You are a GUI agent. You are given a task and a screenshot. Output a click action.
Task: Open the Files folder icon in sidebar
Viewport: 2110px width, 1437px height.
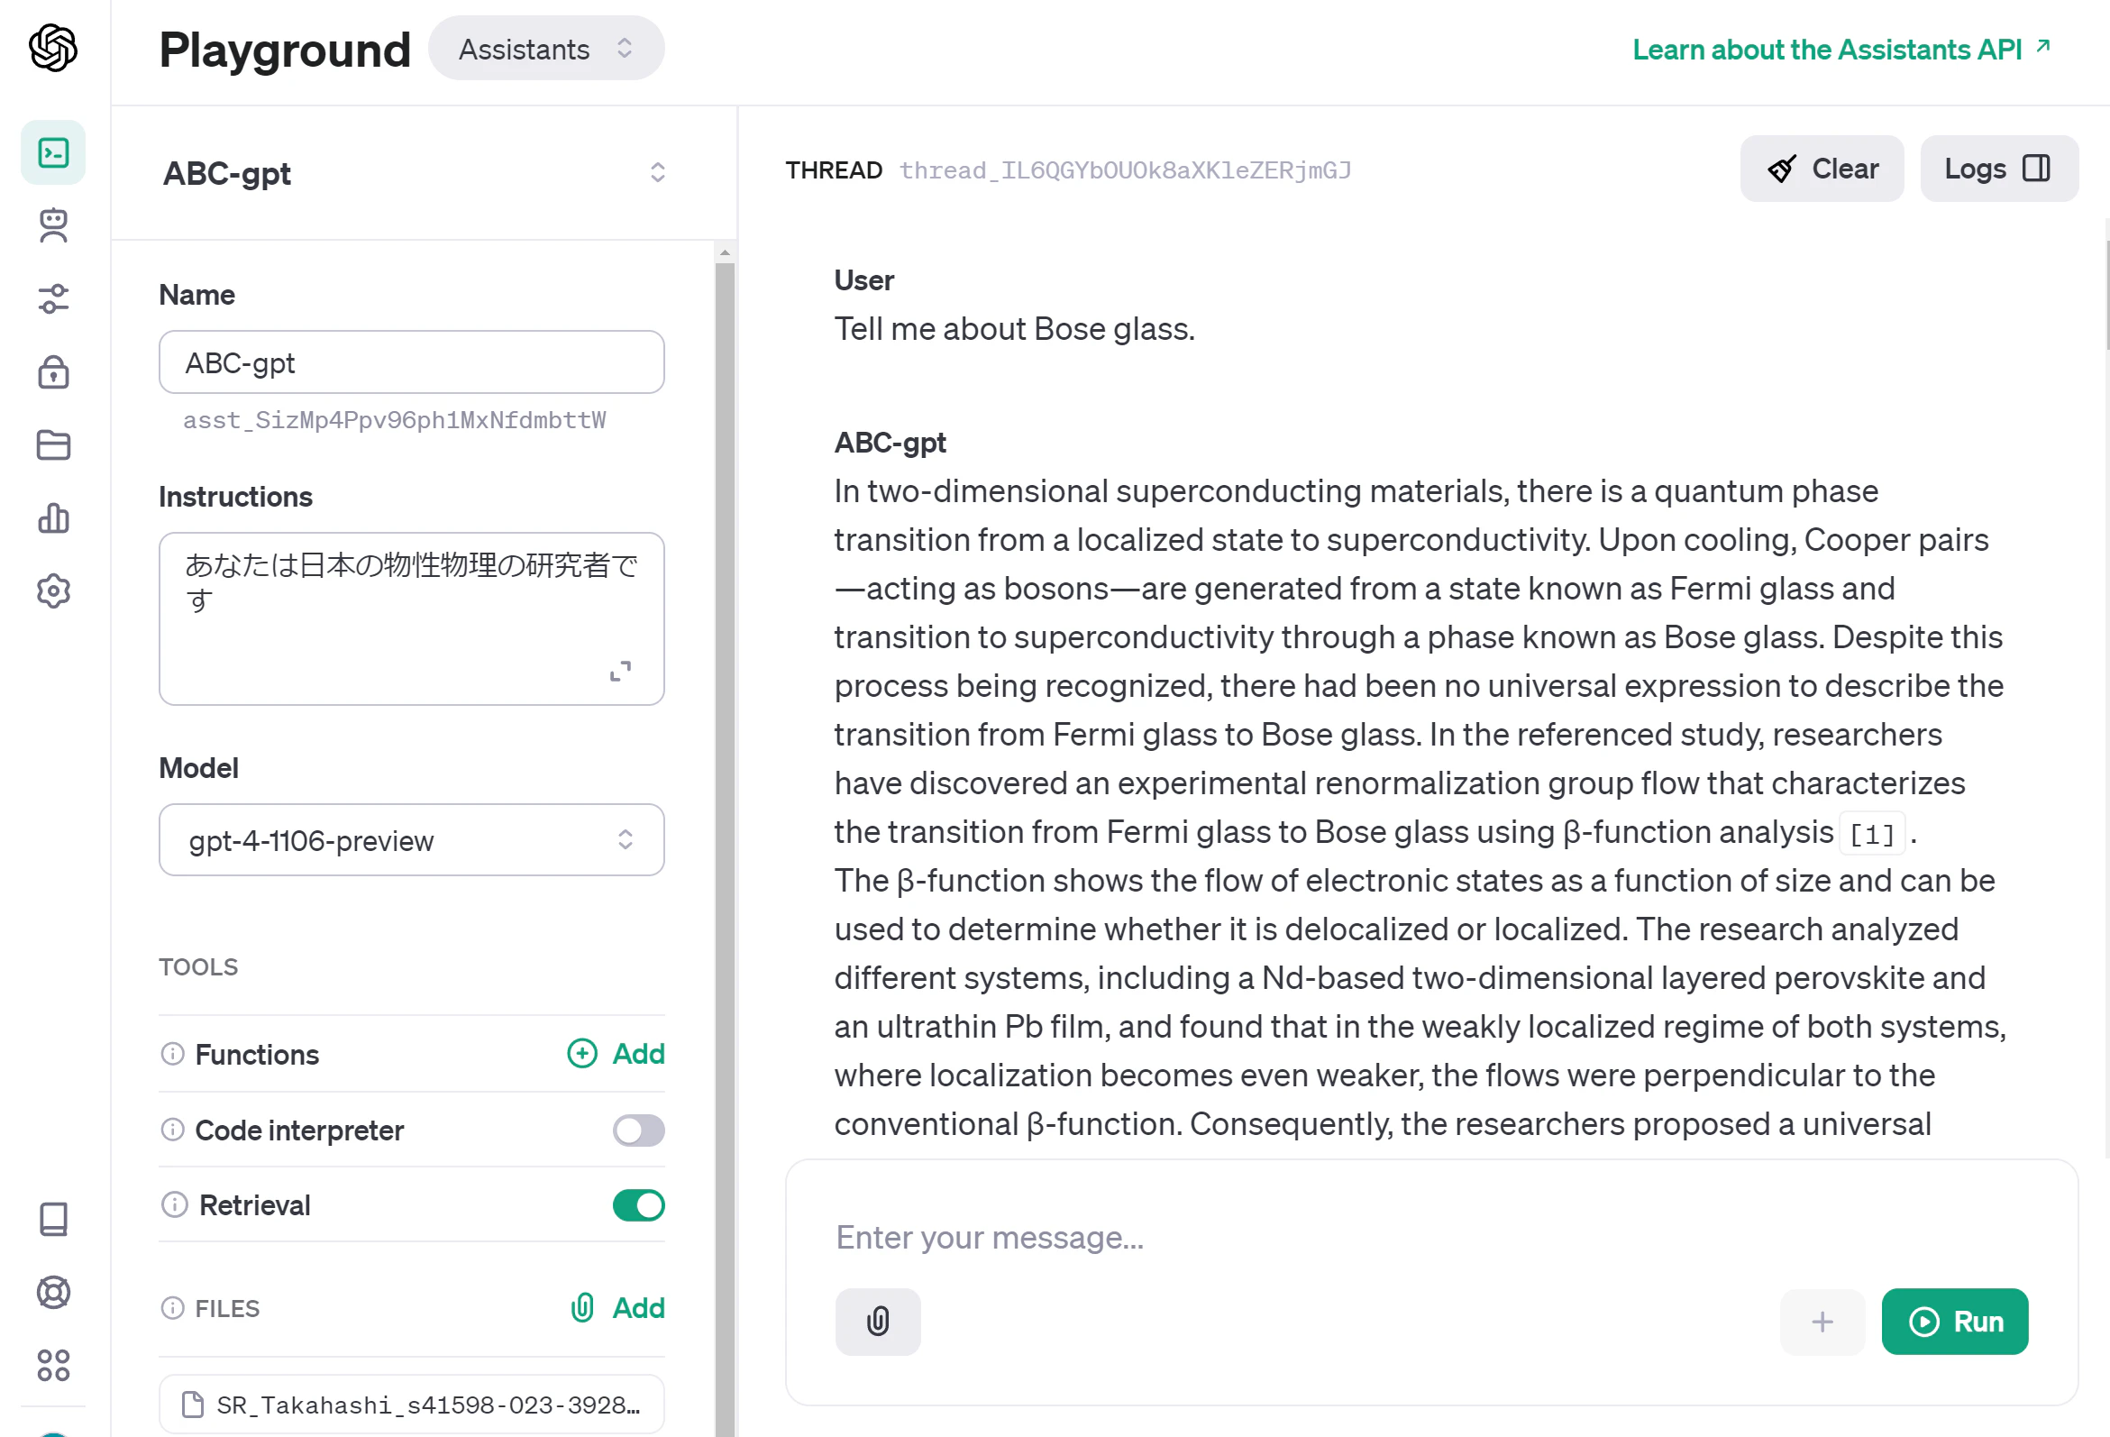(x=53, y=445)
